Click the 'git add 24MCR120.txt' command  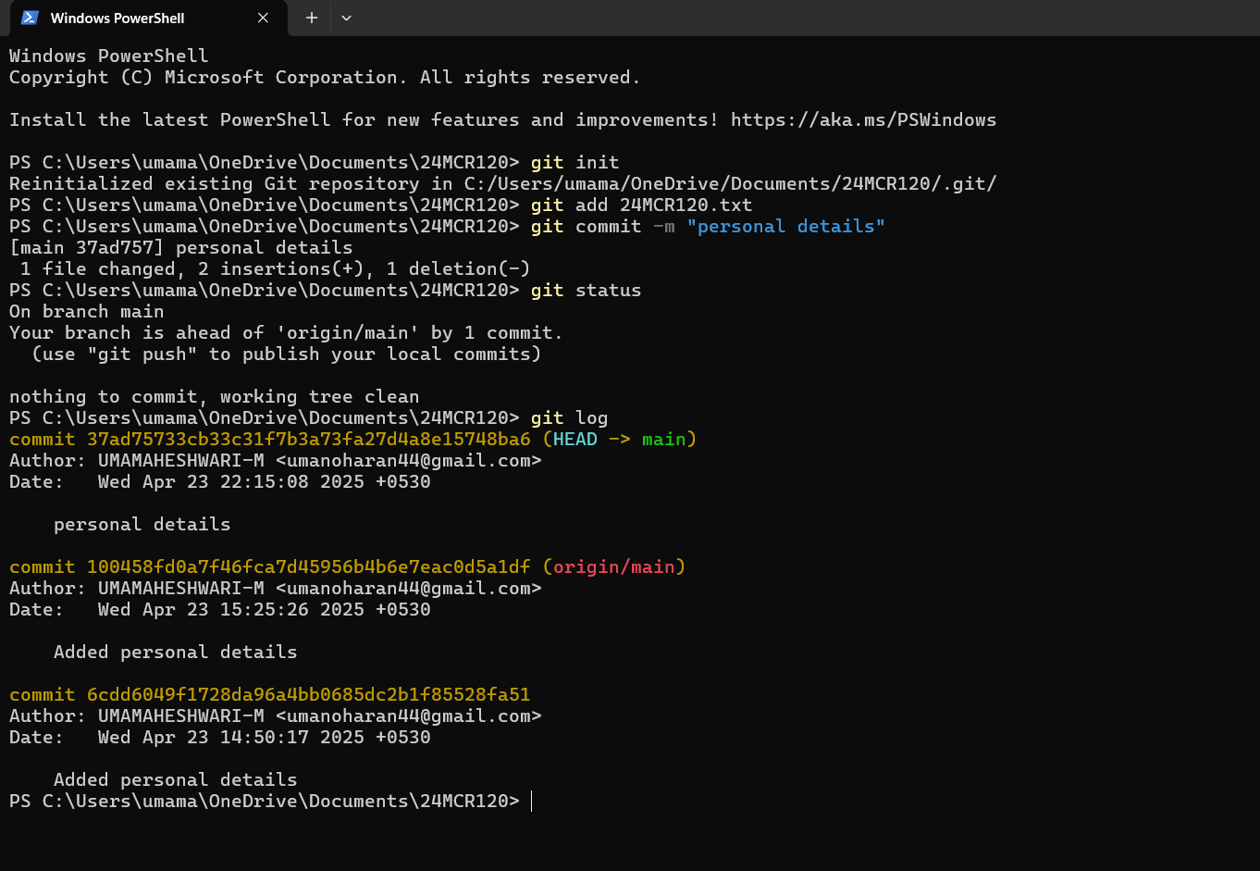(641, 205)
